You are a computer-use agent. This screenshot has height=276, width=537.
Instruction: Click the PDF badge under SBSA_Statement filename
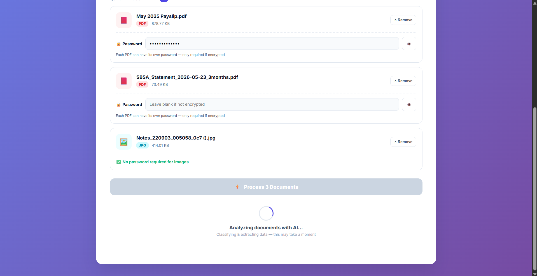[142, 85]
